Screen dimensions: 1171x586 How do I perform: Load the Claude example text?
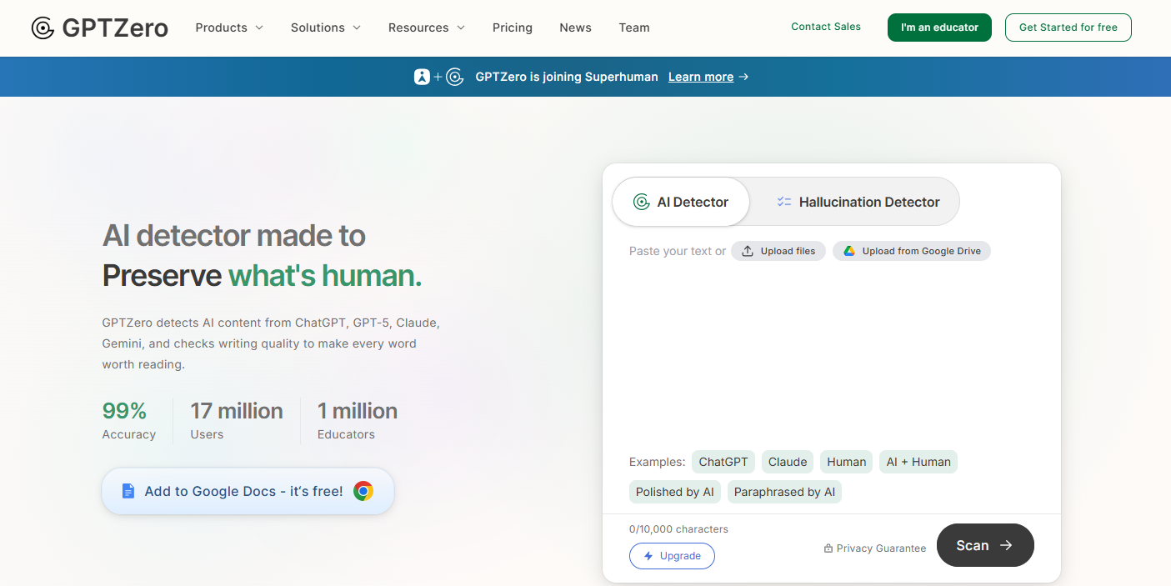(x=788, y=462)
